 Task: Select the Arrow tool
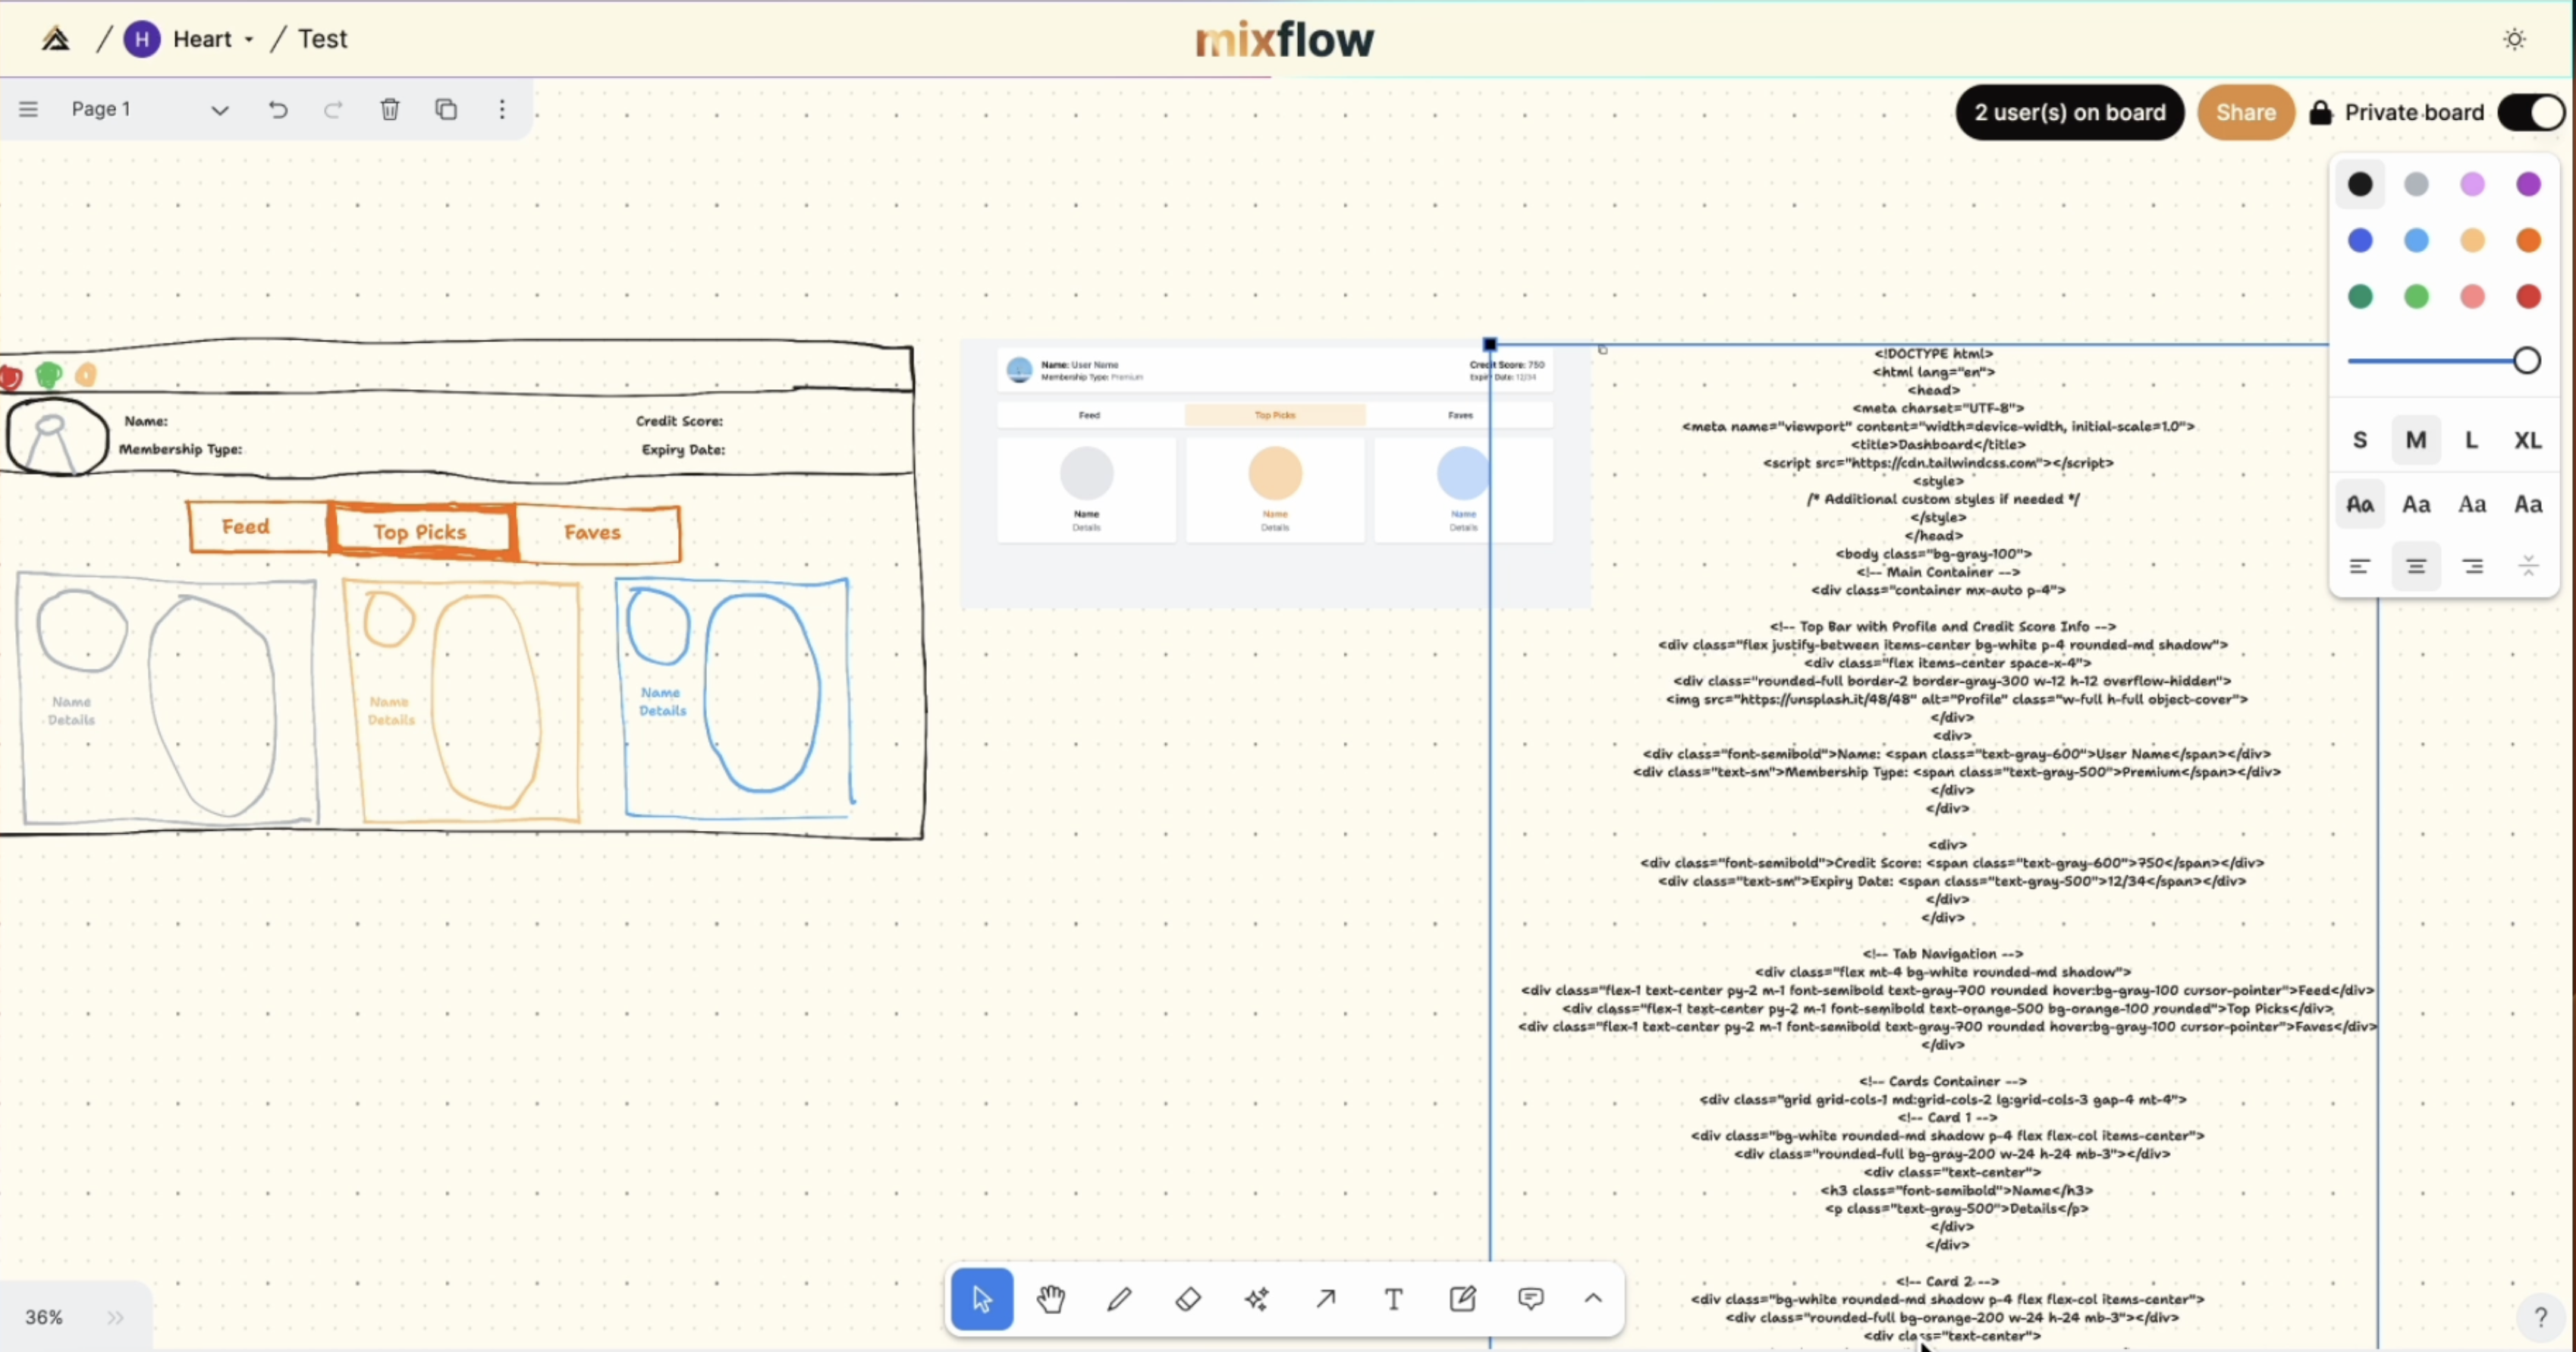tap(1326, 1299)
